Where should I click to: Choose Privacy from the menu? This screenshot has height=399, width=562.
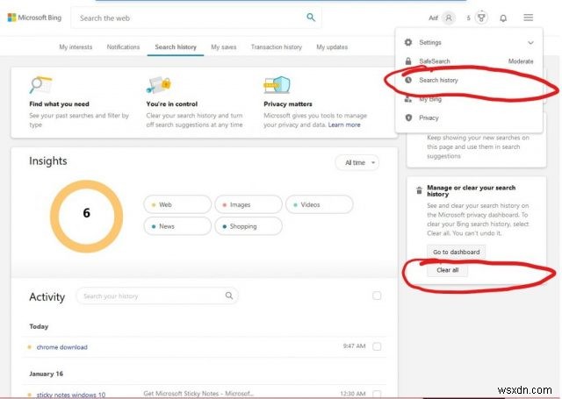tap(469, 118)
